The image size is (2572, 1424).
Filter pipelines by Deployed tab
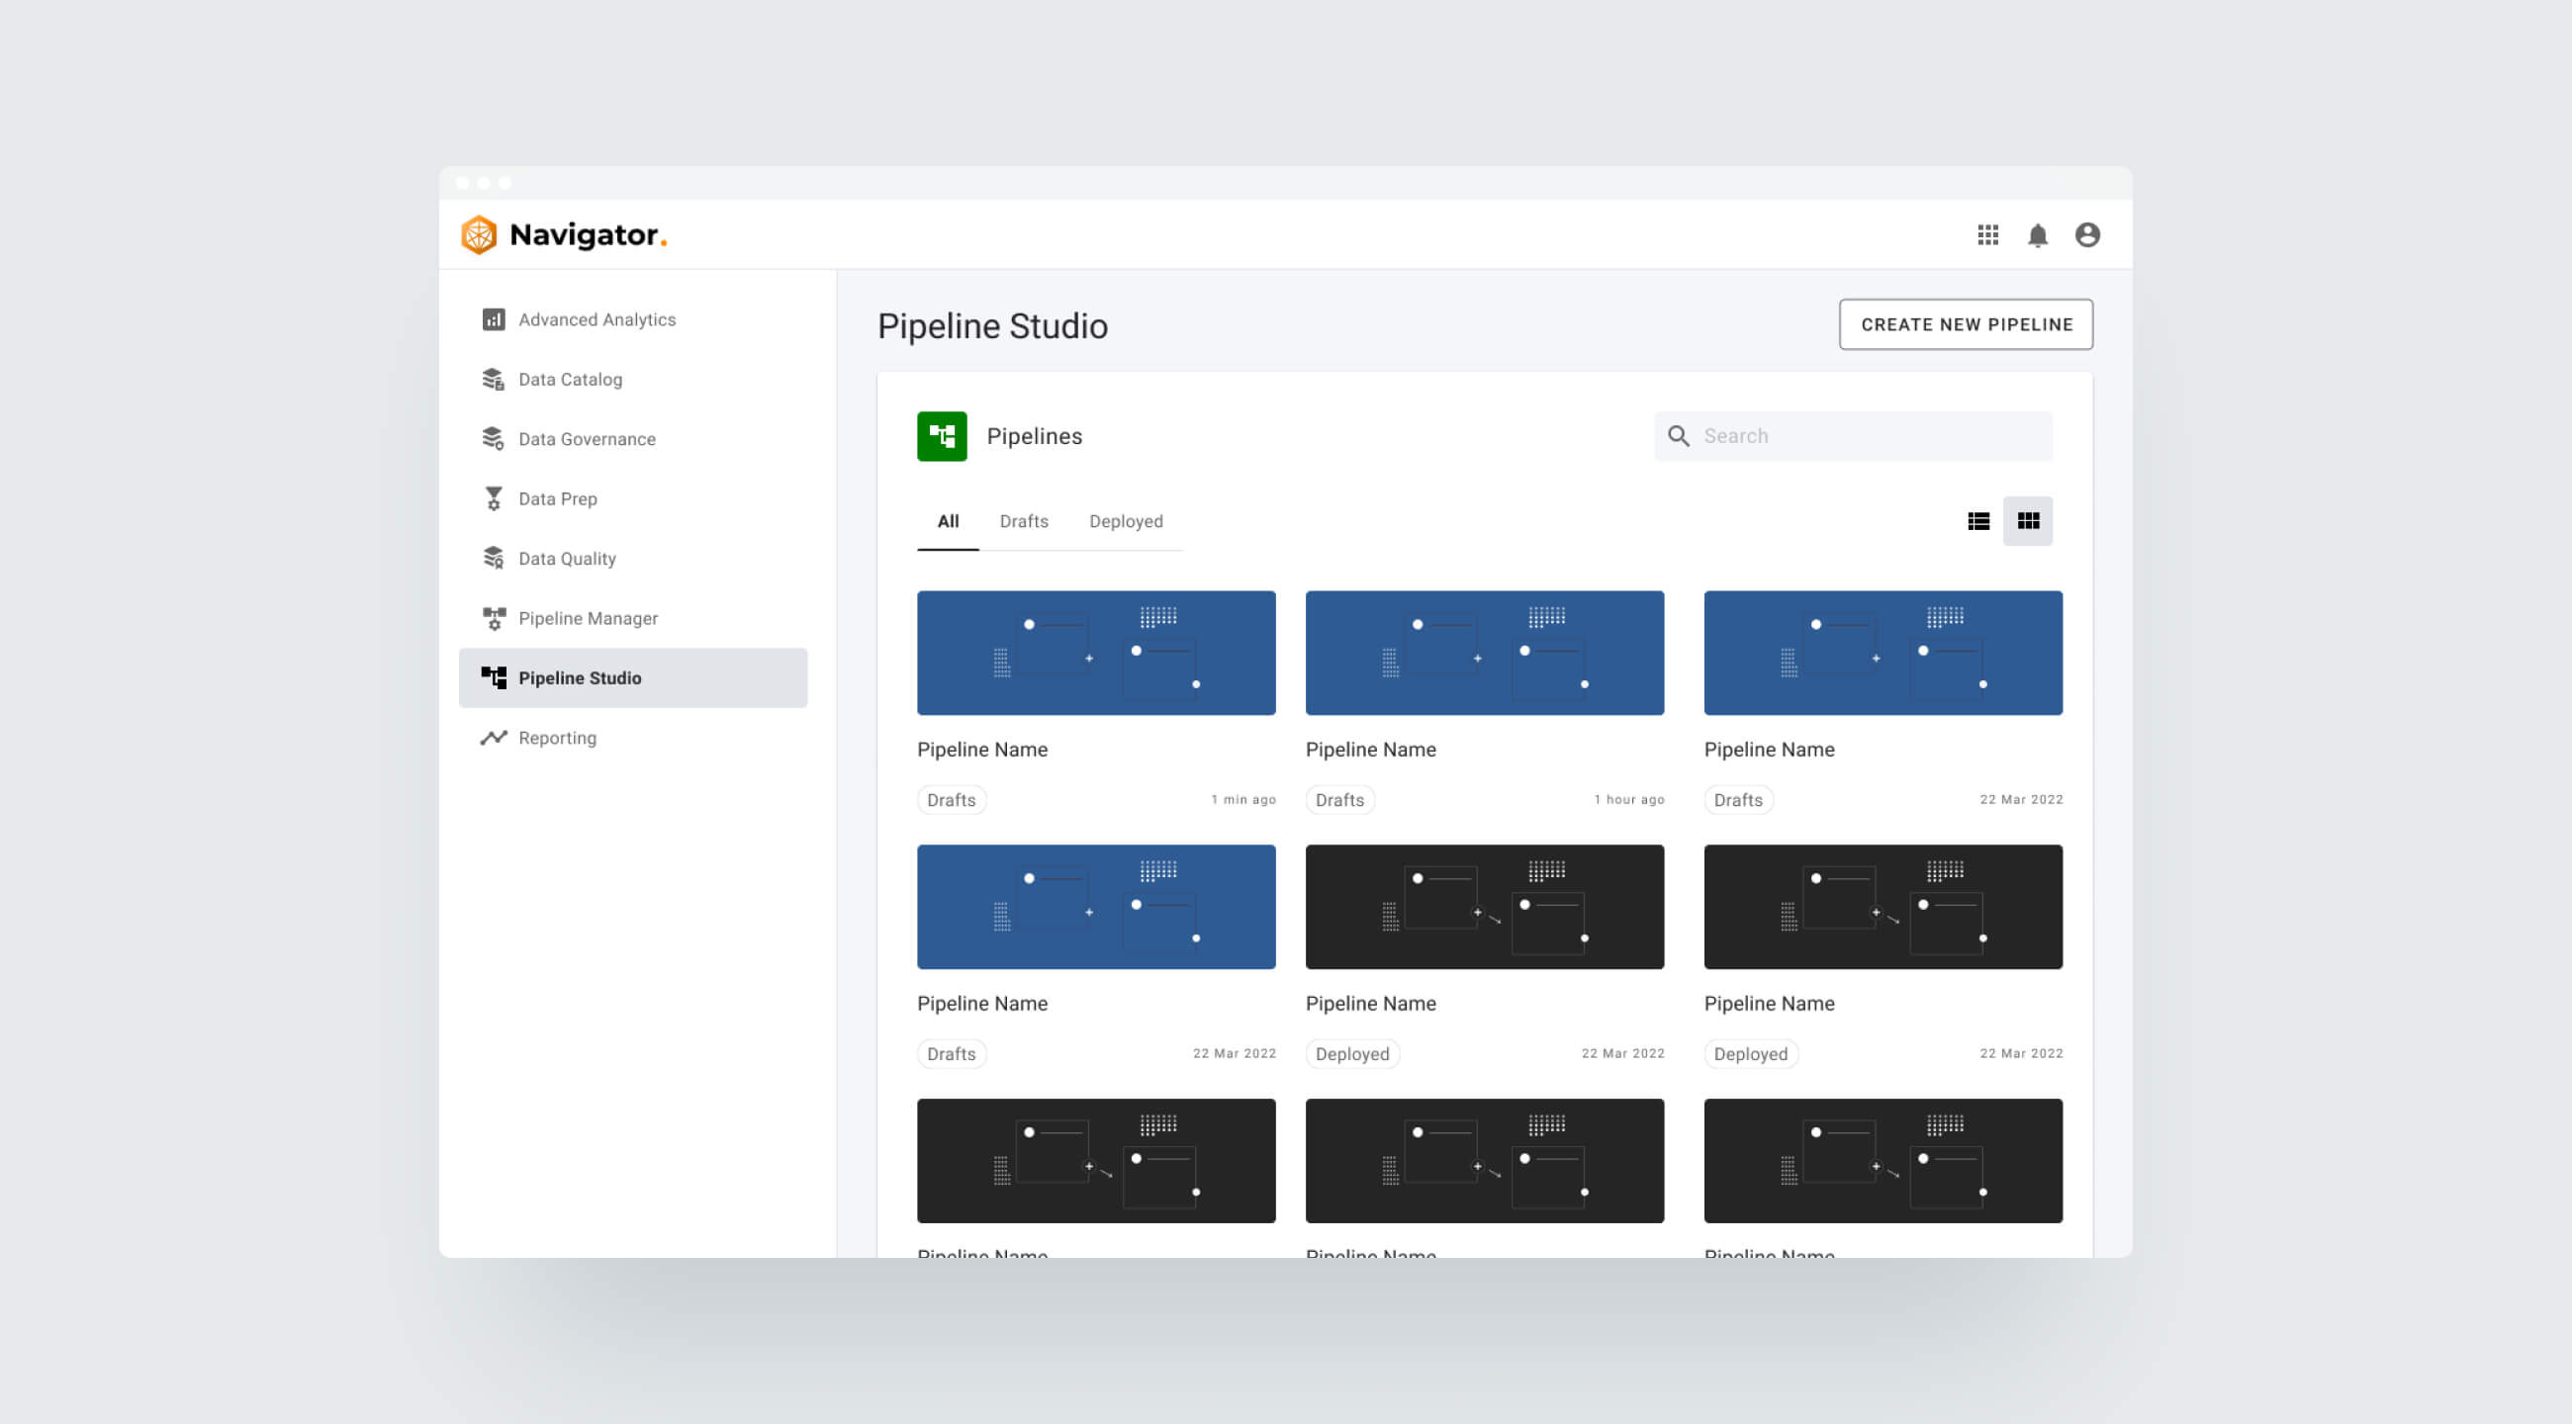tap(1127, 521)
